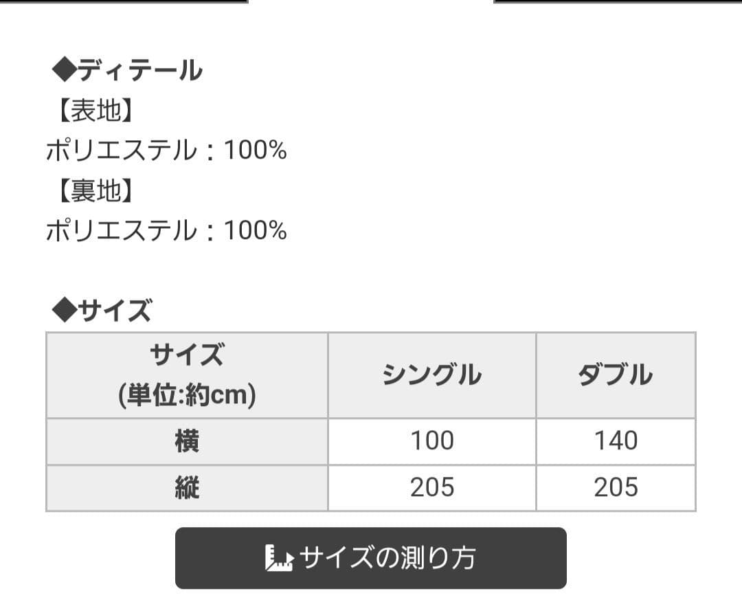Click the サイズ (単位:約cm) header cell

click(186, 375)
